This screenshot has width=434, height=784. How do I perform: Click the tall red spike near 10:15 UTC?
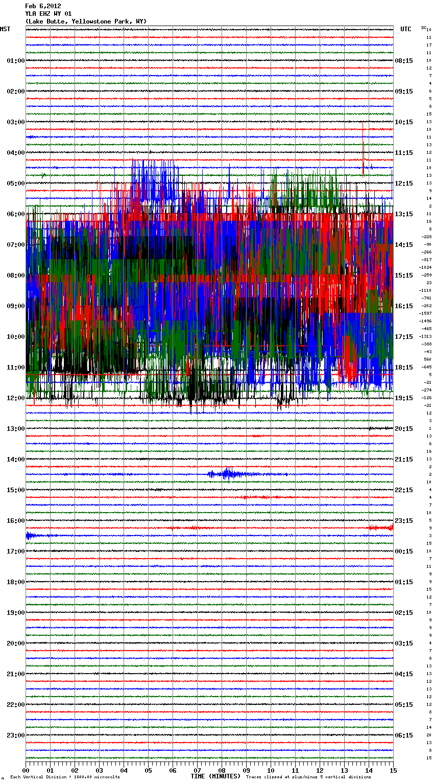click(363, 149)
